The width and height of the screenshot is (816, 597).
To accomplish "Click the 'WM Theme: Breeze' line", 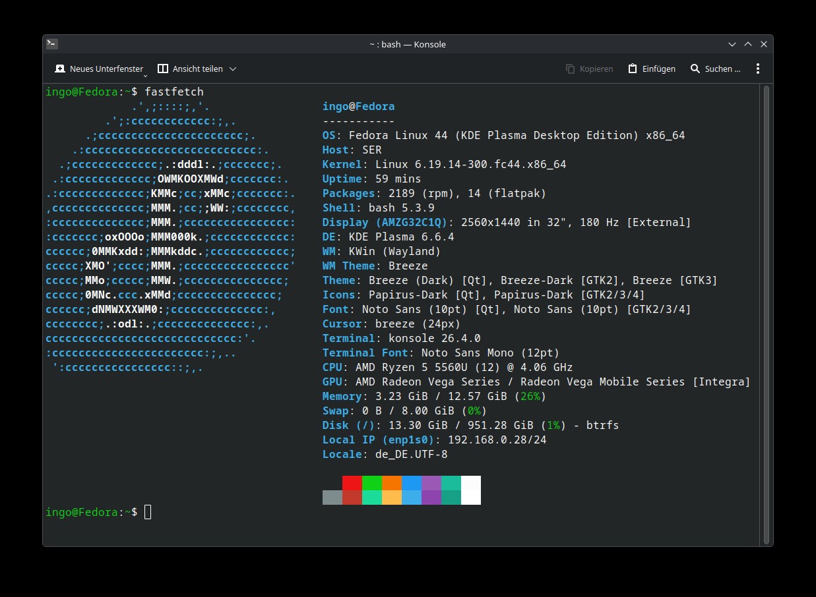I will tap(375, 266).
